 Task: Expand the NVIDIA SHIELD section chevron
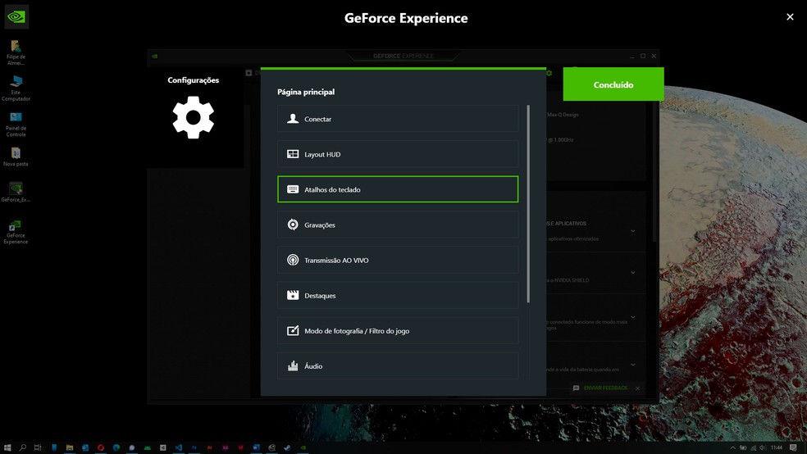(x=632, y=273)
